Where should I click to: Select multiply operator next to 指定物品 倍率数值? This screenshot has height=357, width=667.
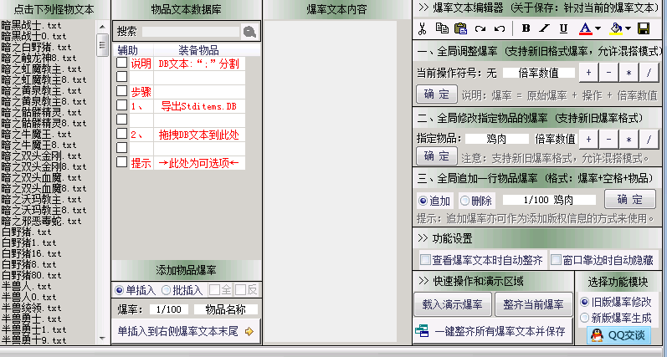point(629,139)
